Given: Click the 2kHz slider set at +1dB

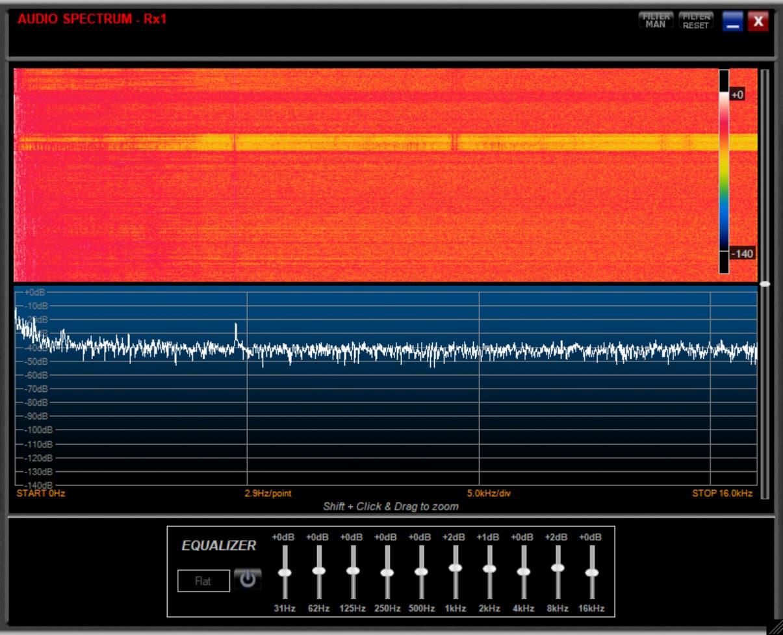Looking at the screenshot, I should (x=489, y=569).
